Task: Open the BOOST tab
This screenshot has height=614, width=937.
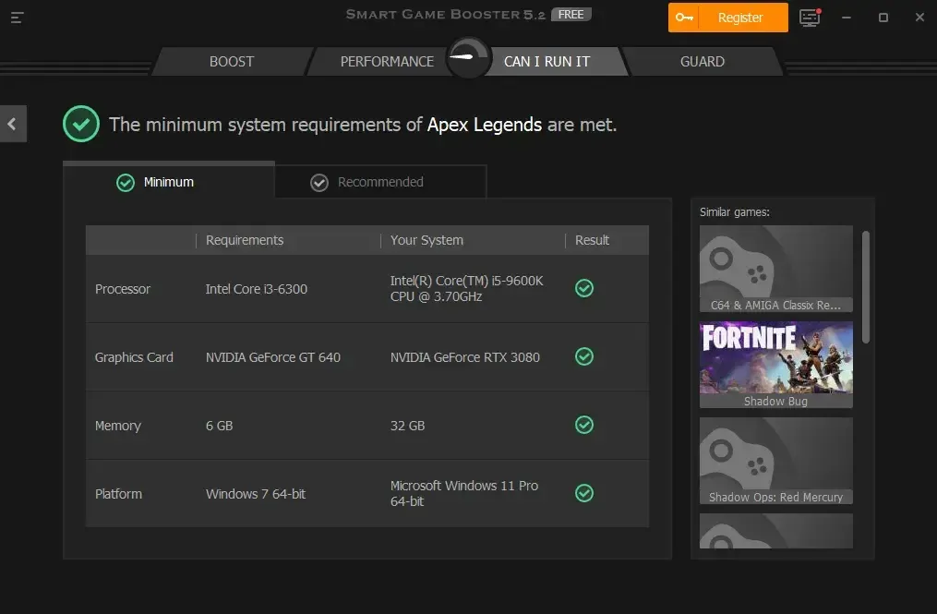Action: [231, 61]
